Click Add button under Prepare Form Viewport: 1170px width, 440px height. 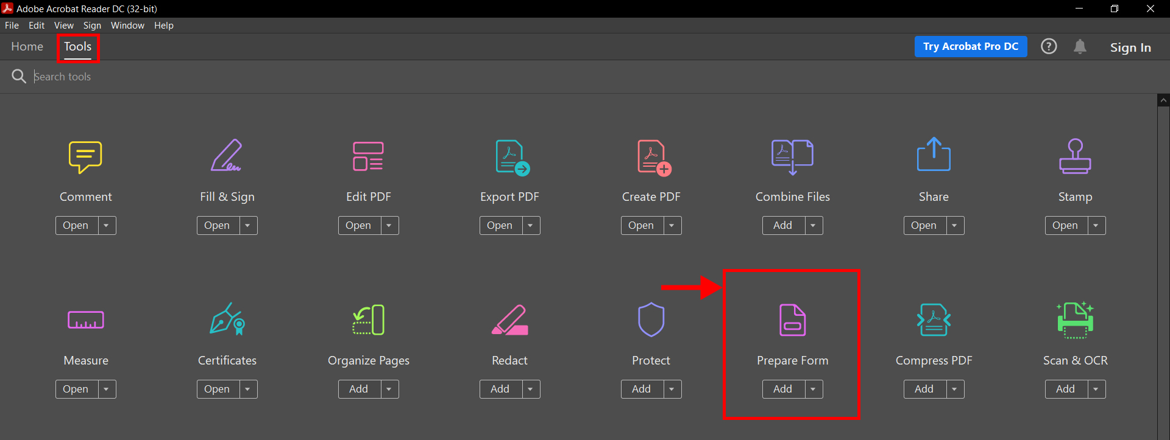point(783,389)
